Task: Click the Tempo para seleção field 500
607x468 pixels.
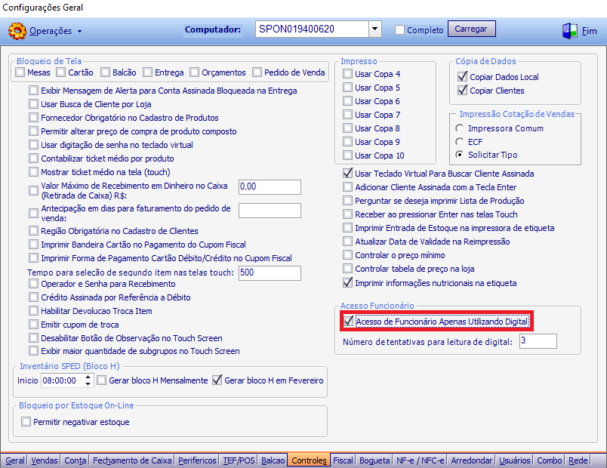Action: (270, 273)
